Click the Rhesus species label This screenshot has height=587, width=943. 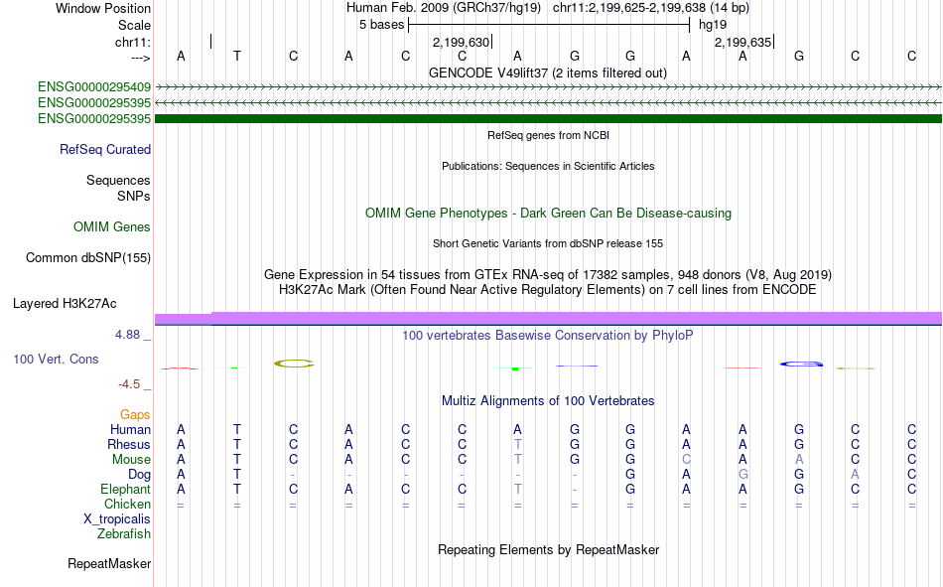(129, 444)
